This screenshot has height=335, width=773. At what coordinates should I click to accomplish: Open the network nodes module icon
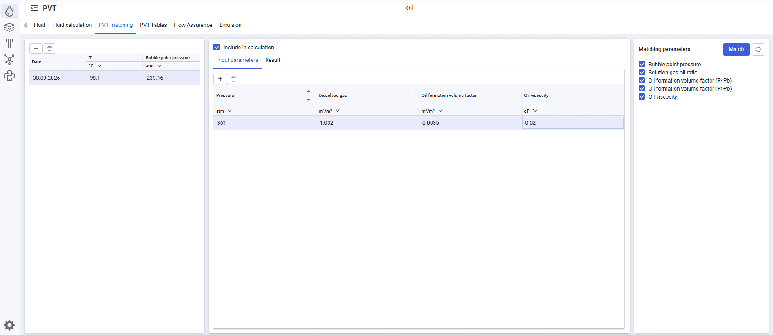coord(9,60)
